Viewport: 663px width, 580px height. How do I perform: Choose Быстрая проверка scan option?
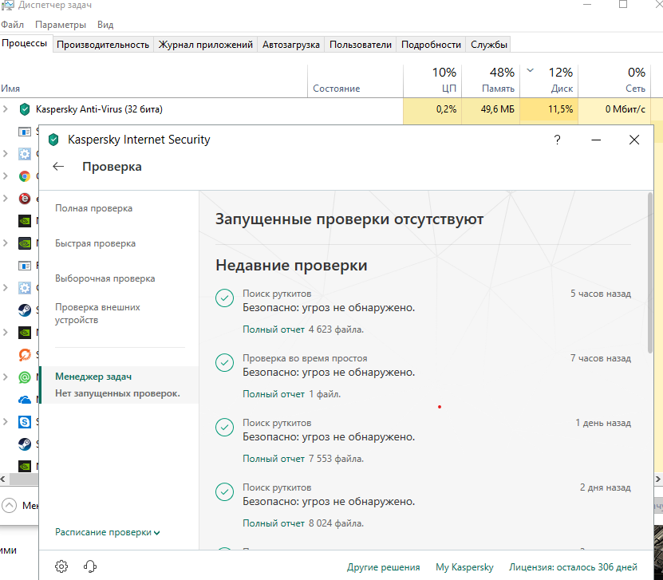point(95,243)
